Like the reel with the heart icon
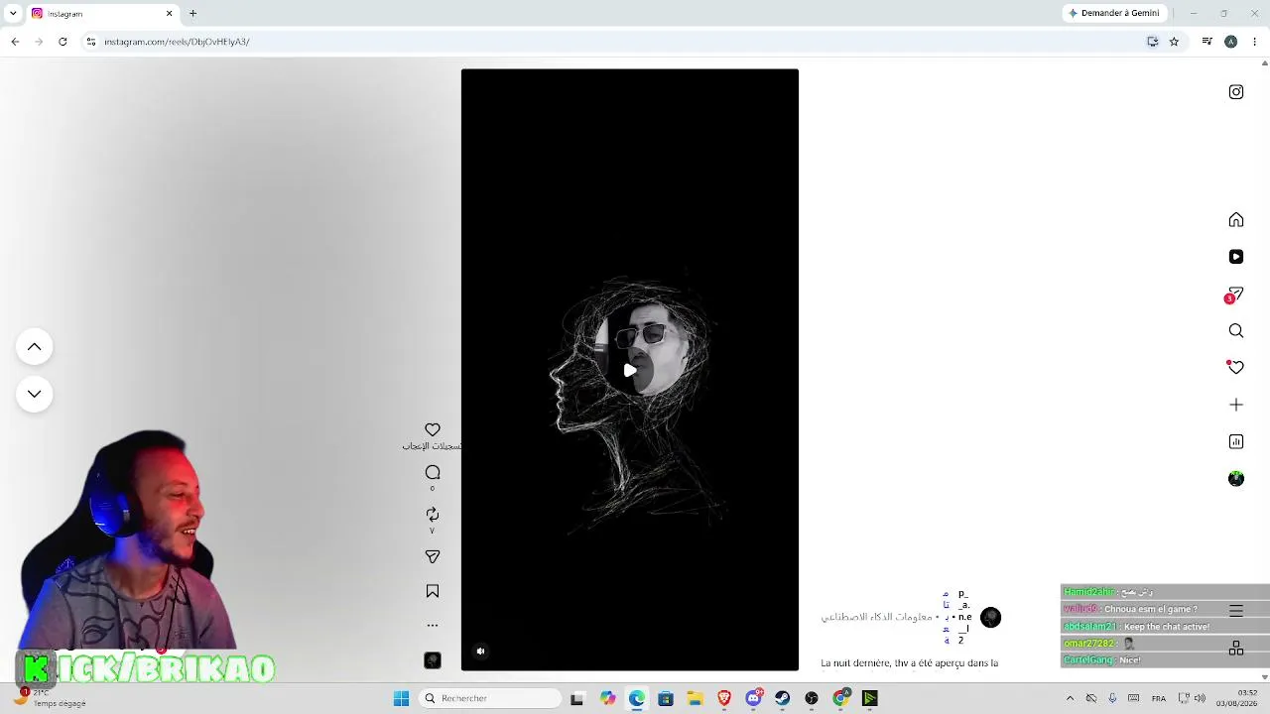This screenshot has width=1270, height=714. (x=433, y=429)
